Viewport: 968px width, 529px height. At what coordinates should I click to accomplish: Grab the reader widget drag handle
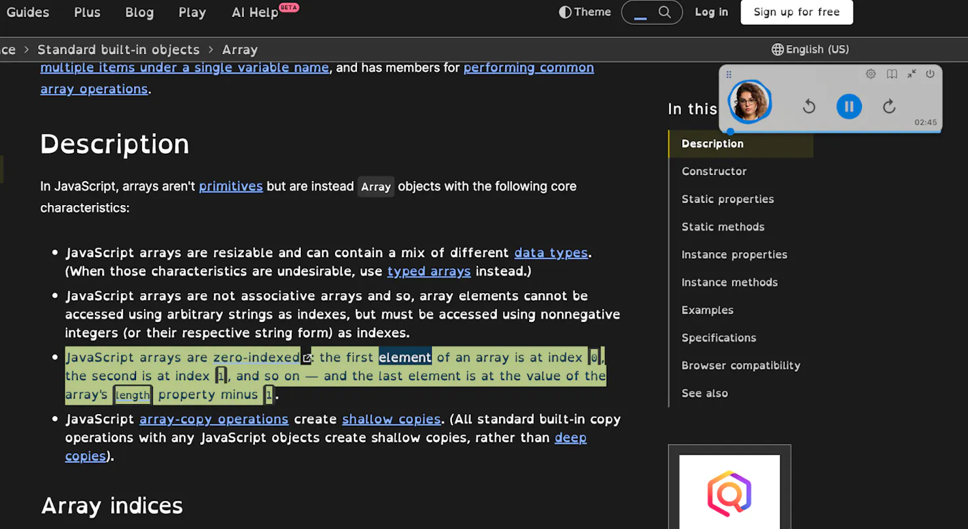729,74
